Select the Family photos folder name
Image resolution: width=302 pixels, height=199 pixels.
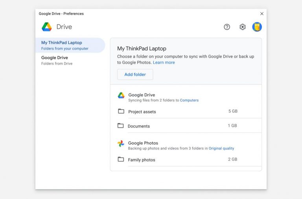tap(142, 160)
